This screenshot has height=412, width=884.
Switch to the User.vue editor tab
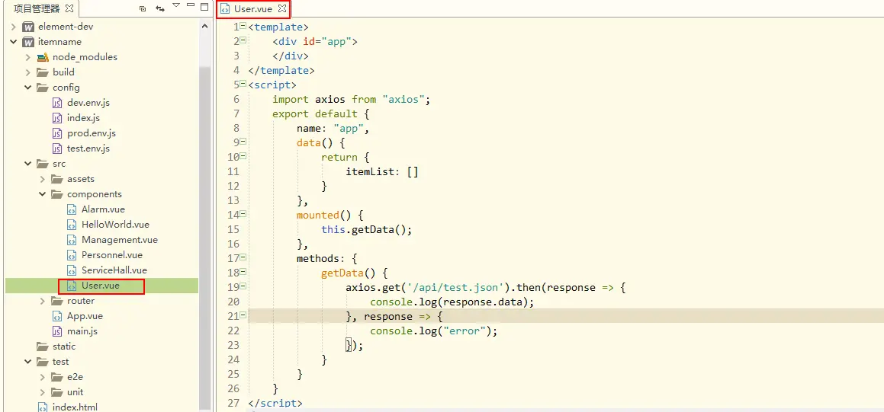point(254,9)
